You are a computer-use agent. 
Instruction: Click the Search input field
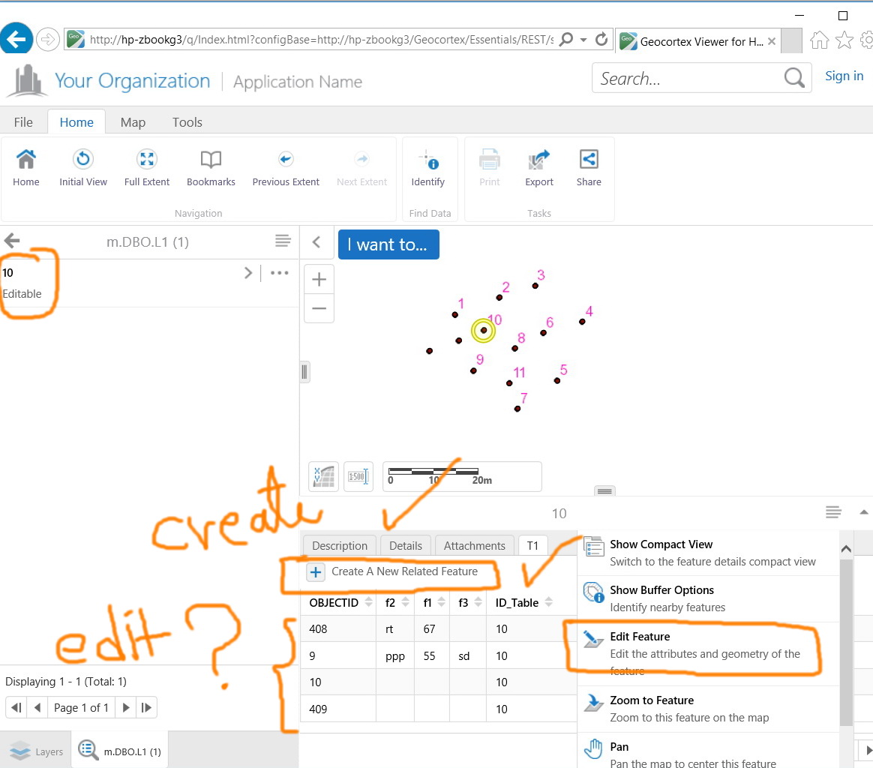(x=688, y=77)
